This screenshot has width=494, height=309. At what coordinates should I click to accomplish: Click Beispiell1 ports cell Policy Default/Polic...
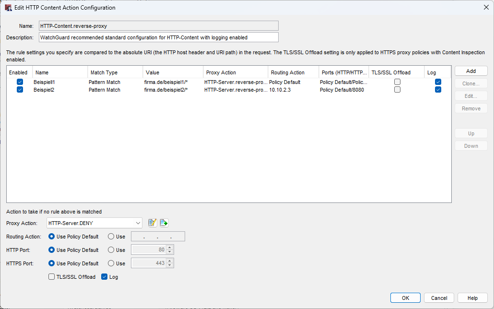coord(344,82)
